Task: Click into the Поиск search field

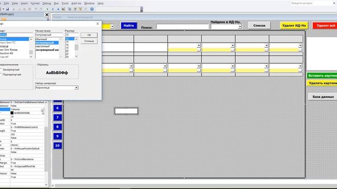Action: coord(183,27)
